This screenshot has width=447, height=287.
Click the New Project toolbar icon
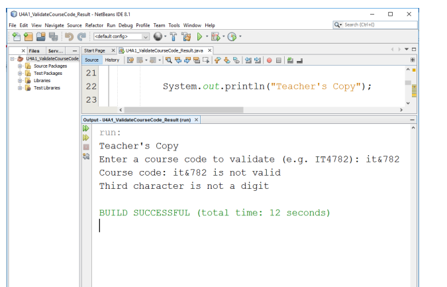28,36
